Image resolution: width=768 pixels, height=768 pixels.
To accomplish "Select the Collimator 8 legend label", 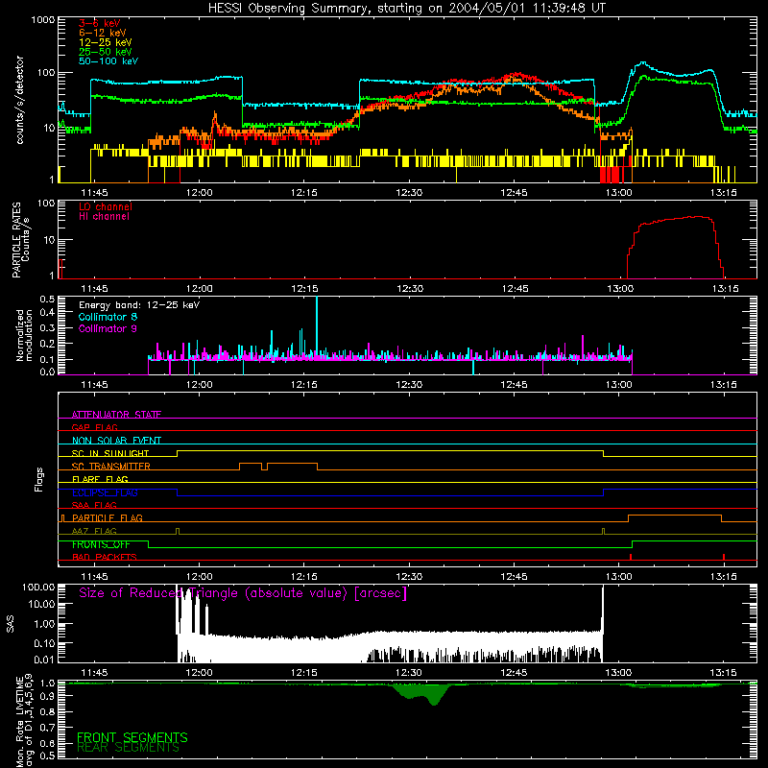I will click(x=108, y=317).
